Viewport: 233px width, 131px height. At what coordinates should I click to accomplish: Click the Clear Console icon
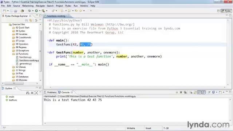coord(191,92)
